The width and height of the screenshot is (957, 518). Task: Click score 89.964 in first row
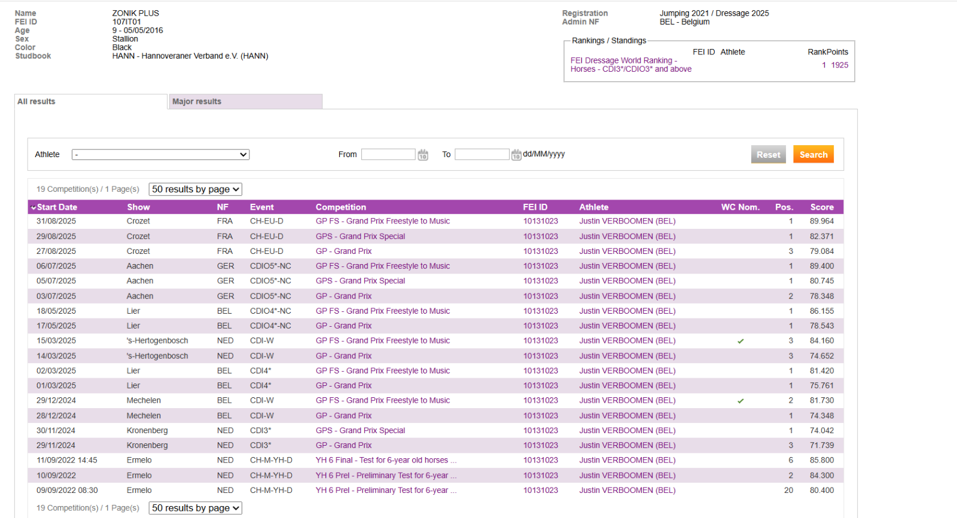click(822, 221)
